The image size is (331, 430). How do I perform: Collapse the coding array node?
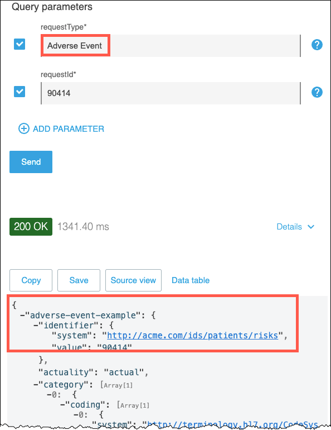[62, 405]
